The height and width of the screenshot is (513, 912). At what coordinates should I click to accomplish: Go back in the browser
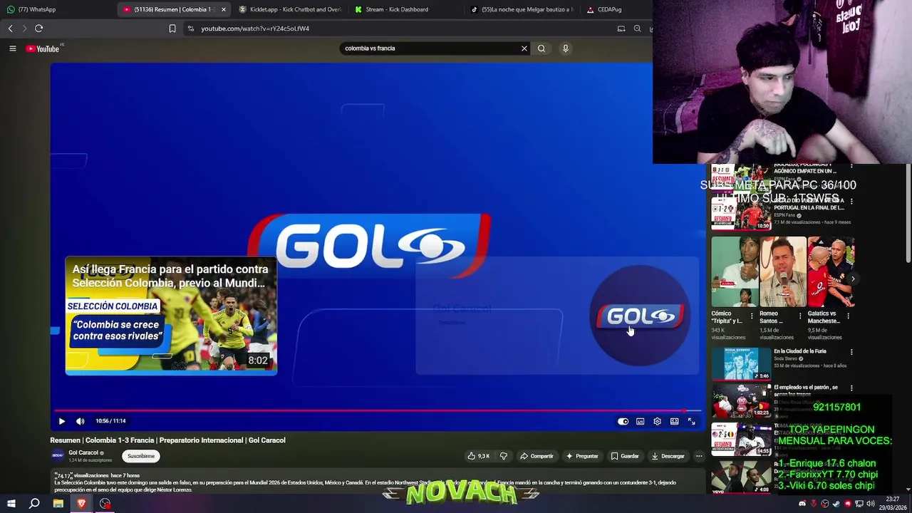click(x=10, y=28)
